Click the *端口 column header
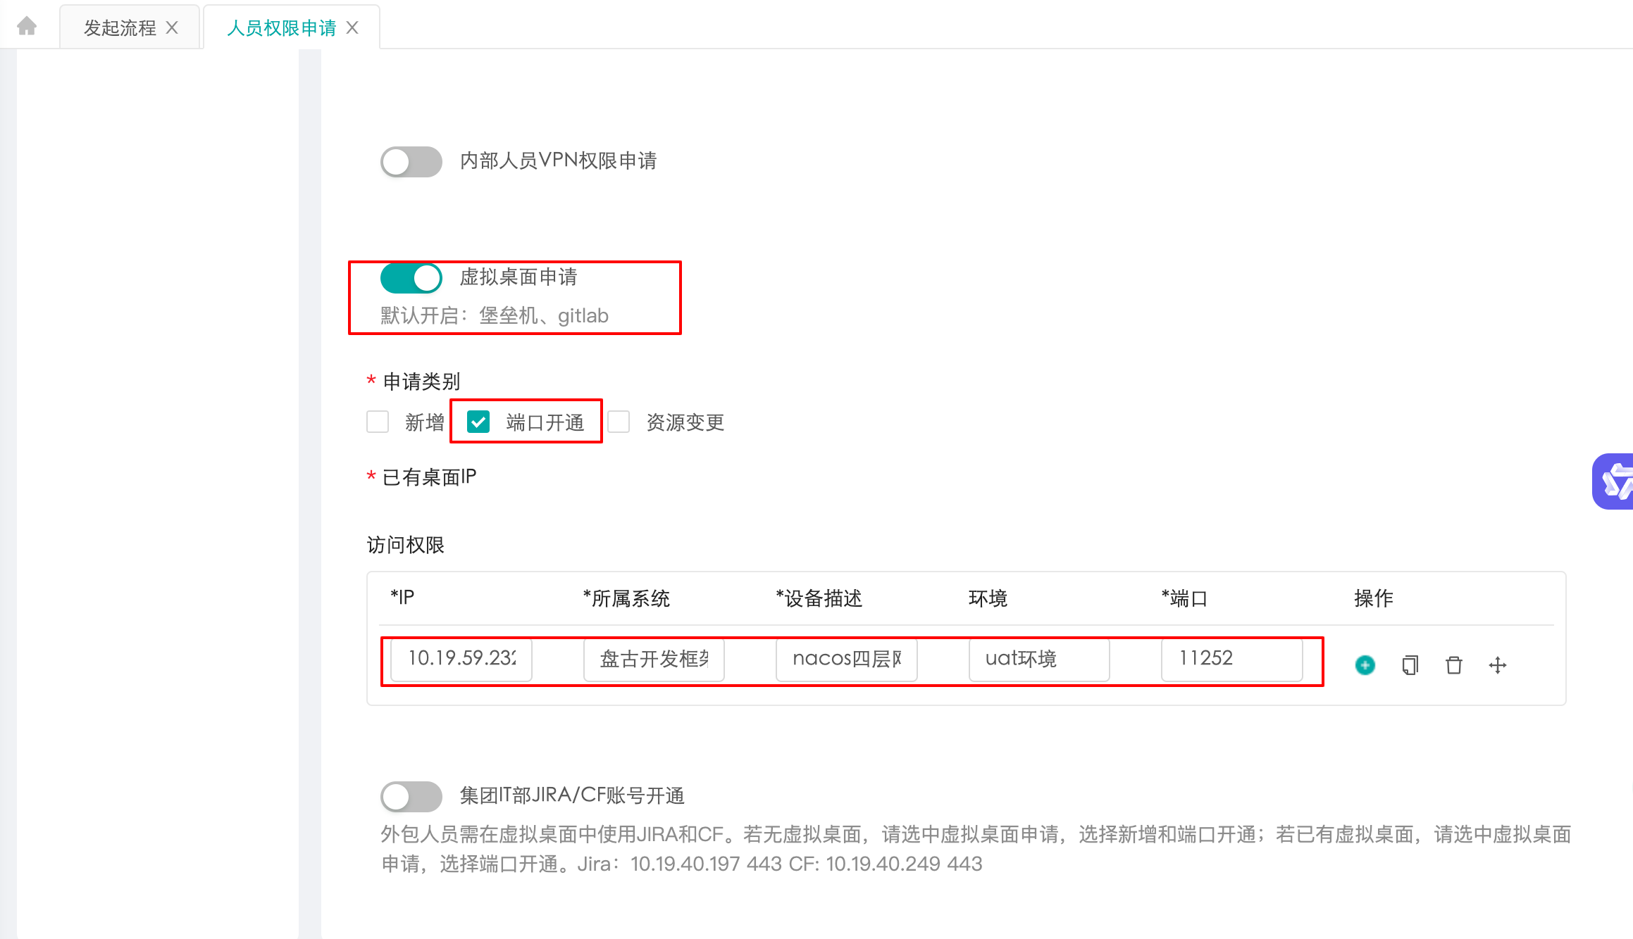1633x939 pixels. click(1184, 598)
